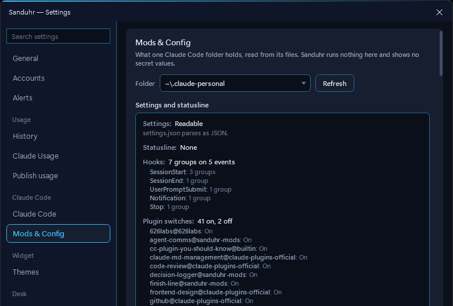
Task: Click the 'Desk' sidebar section label
Action: click(x=19, y=294)
